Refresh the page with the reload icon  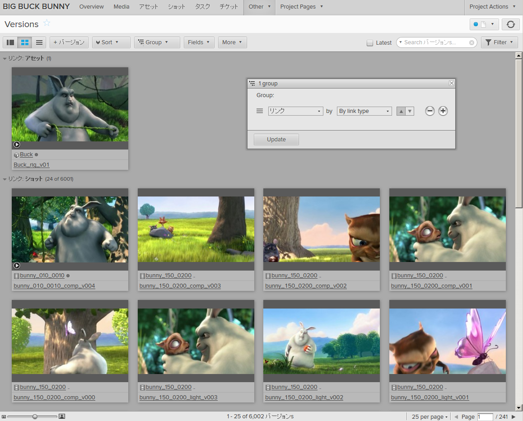pos(510,24)
